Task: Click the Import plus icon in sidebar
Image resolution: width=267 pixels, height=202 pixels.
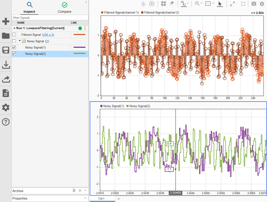Action: point(6,21)
